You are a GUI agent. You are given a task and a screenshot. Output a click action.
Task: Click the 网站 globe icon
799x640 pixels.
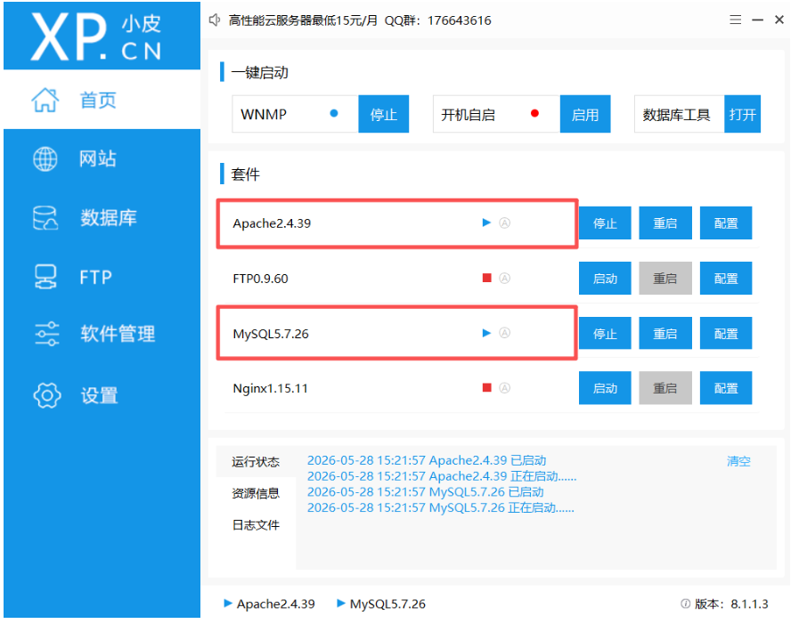[45, 158]
